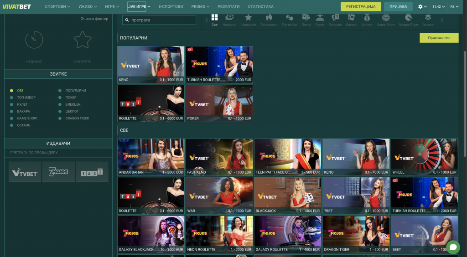Select the БЛЕКЏЕК collection filter
This screenshot has height=257, width=467.
(70, 104)
